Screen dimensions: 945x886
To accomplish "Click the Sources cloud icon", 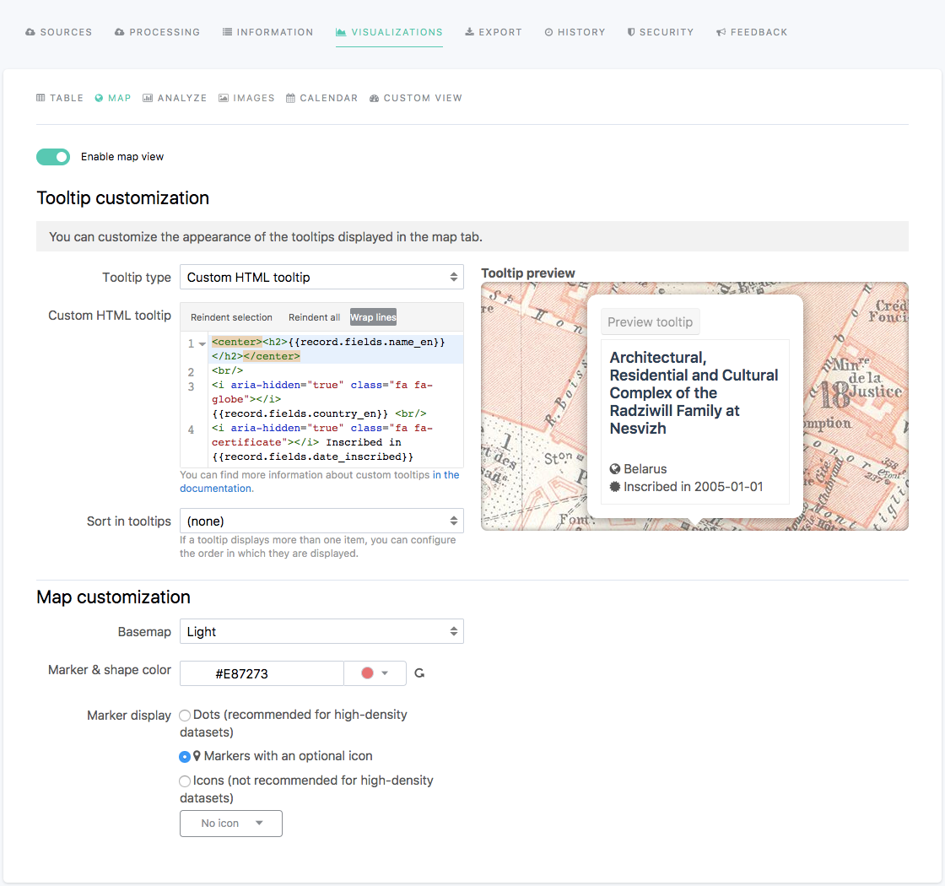I will click(x=30, y=32).
